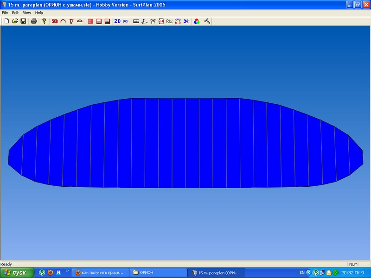The height and width of the screenshot is (278, 371).
Task: Click the пуск Start button
Action: pyautogui.click(x=17, y=272)
